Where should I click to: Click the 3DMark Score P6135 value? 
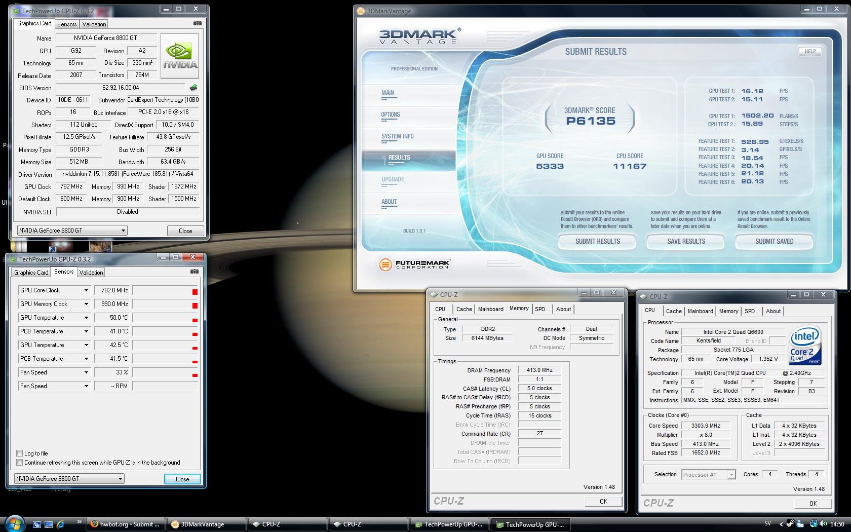coord(591,121)
